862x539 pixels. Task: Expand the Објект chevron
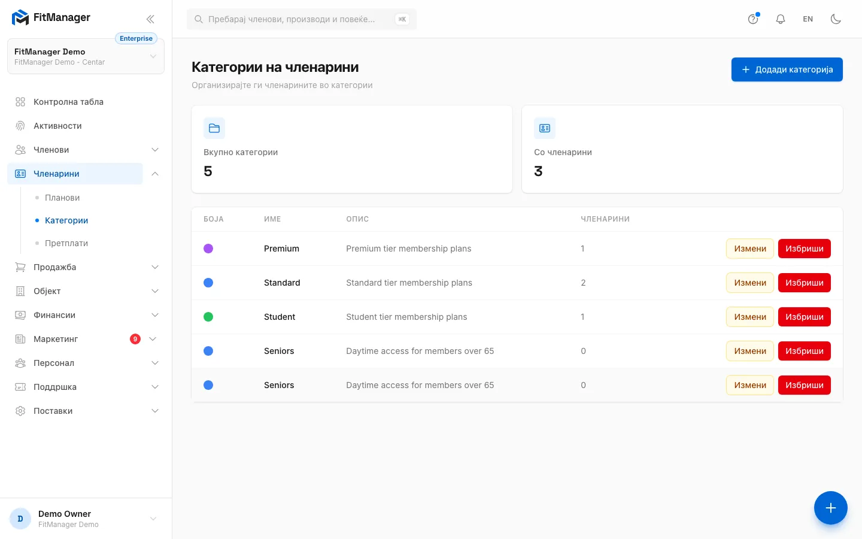click(x=155, y=291)
